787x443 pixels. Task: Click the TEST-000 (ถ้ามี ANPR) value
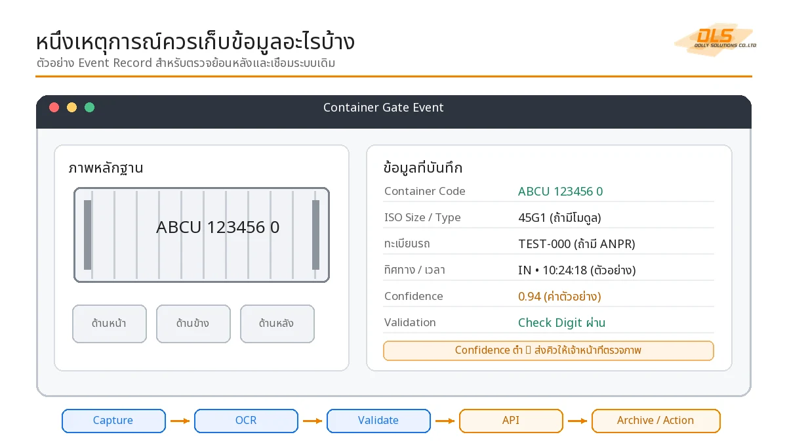click(576, 244)
